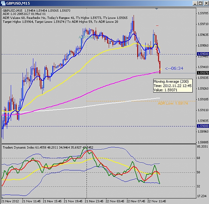
Task: Click the ADR Value= 60 info line
Action: click(x=65, y=18)
